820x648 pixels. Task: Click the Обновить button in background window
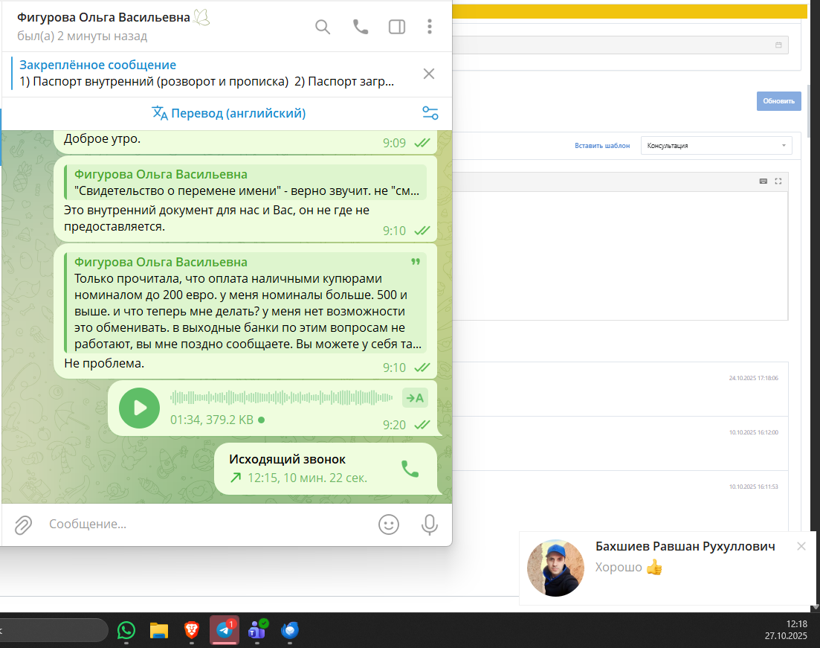click(x=778, y=101)
